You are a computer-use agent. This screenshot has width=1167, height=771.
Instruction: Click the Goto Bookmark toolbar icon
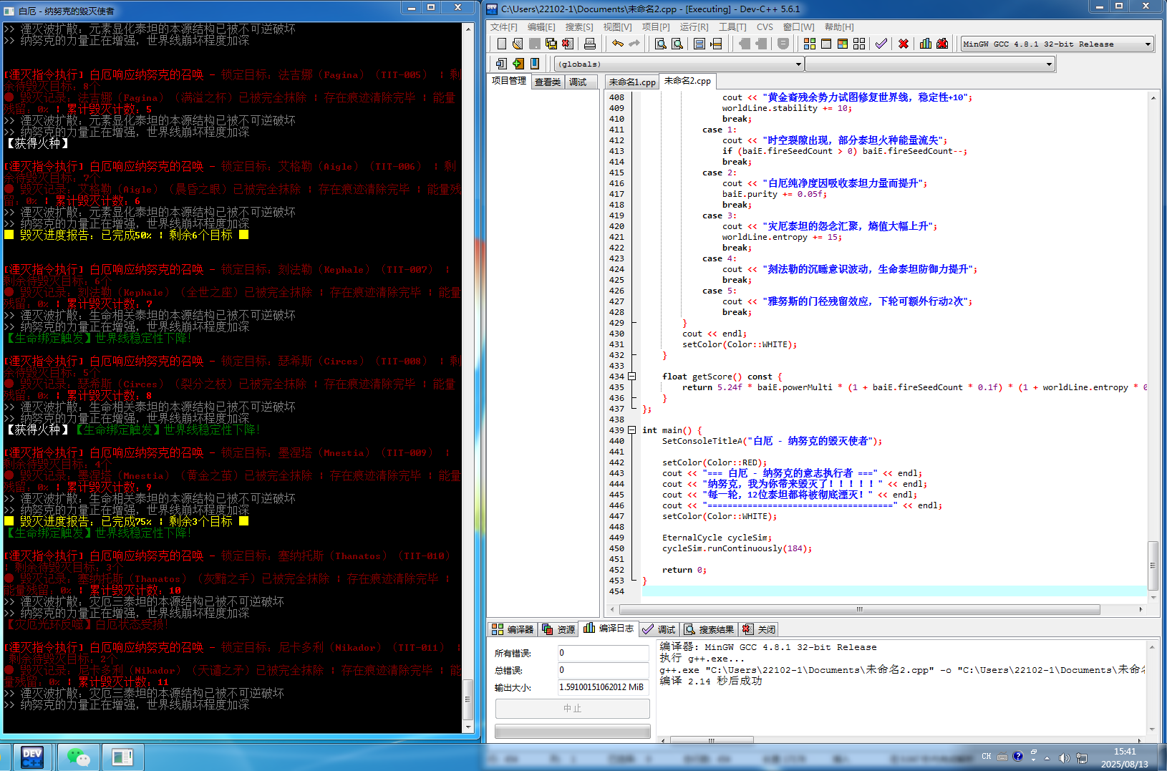click(x=535, y=64)
